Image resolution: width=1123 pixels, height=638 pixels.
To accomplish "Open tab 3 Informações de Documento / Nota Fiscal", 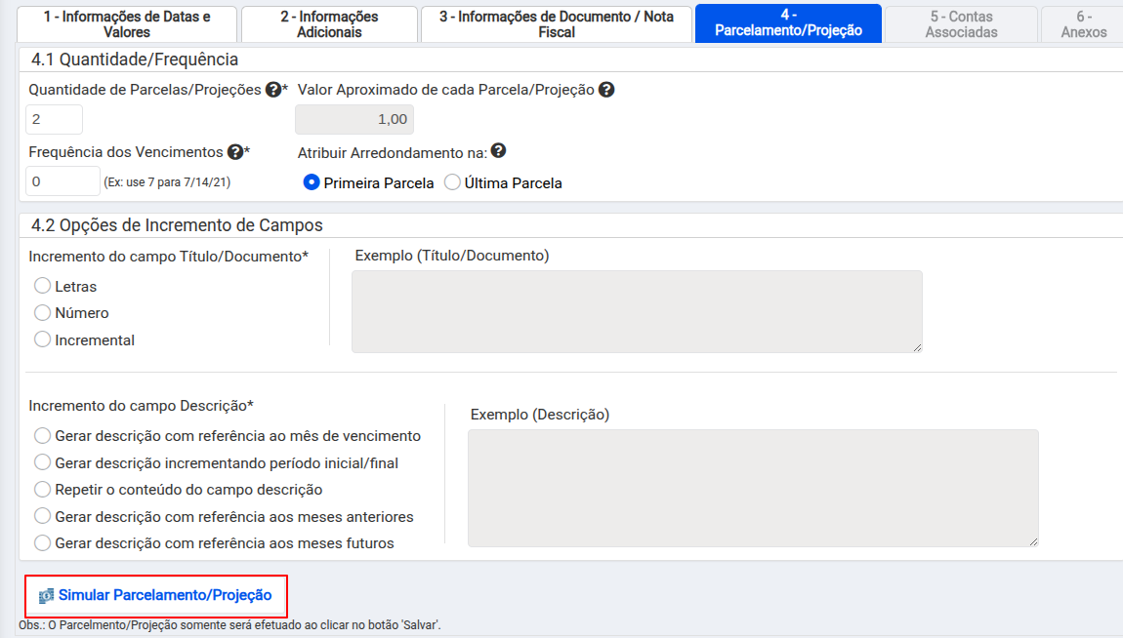I will tap(556, 24).
